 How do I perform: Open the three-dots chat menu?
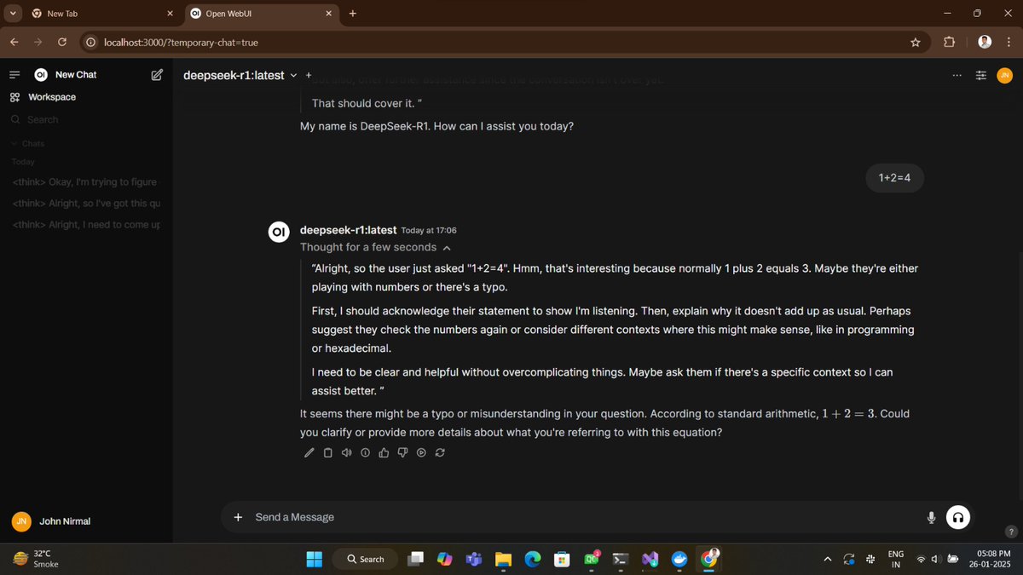957,75
